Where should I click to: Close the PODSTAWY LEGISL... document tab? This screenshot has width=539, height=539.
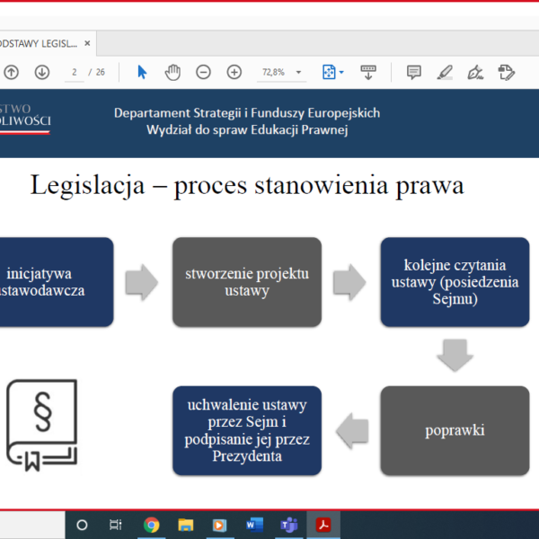tap(87, 43)
